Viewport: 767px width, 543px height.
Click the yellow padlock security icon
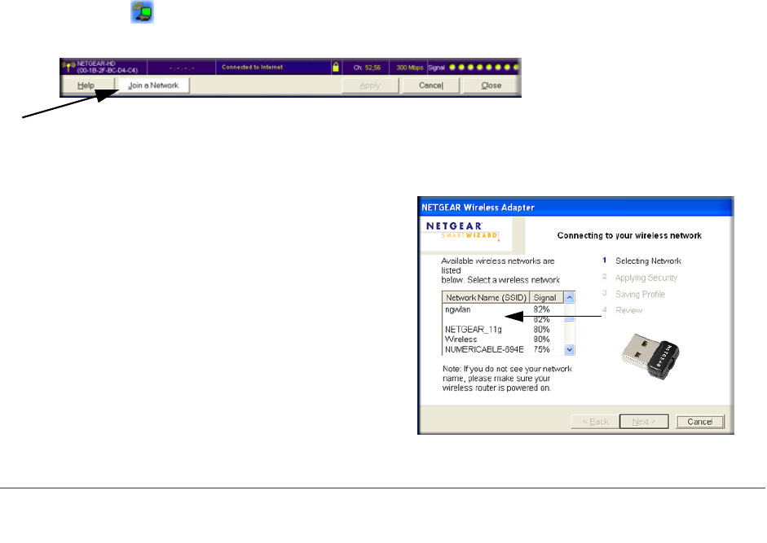coord(336,67)
